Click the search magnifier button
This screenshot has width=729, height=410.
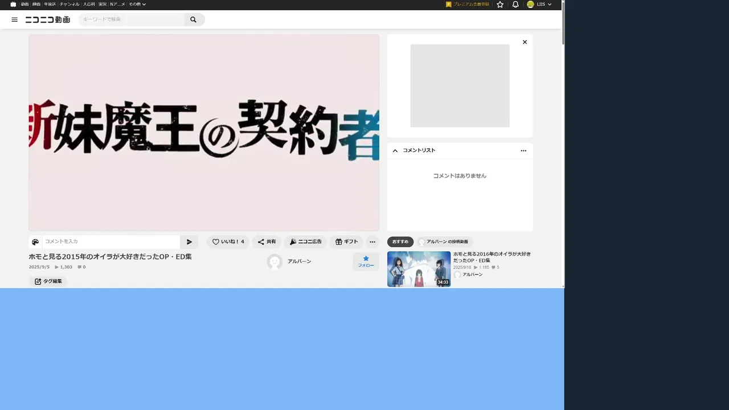click(193, 19)
